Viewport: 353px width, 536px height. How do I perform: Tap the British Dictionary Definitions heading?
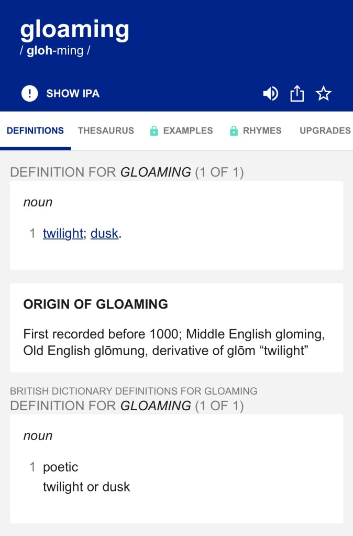click(134, 391)
